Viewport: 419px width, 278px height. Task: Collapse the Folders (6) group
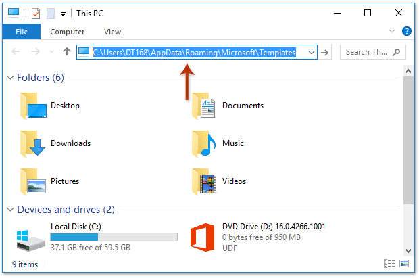10,78
